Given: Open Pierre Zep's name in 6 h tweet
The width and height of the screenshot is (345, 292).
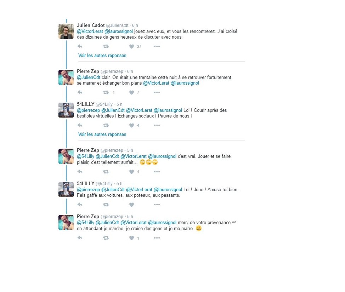Looking at the screenshot, I should (x=88, y=71).
